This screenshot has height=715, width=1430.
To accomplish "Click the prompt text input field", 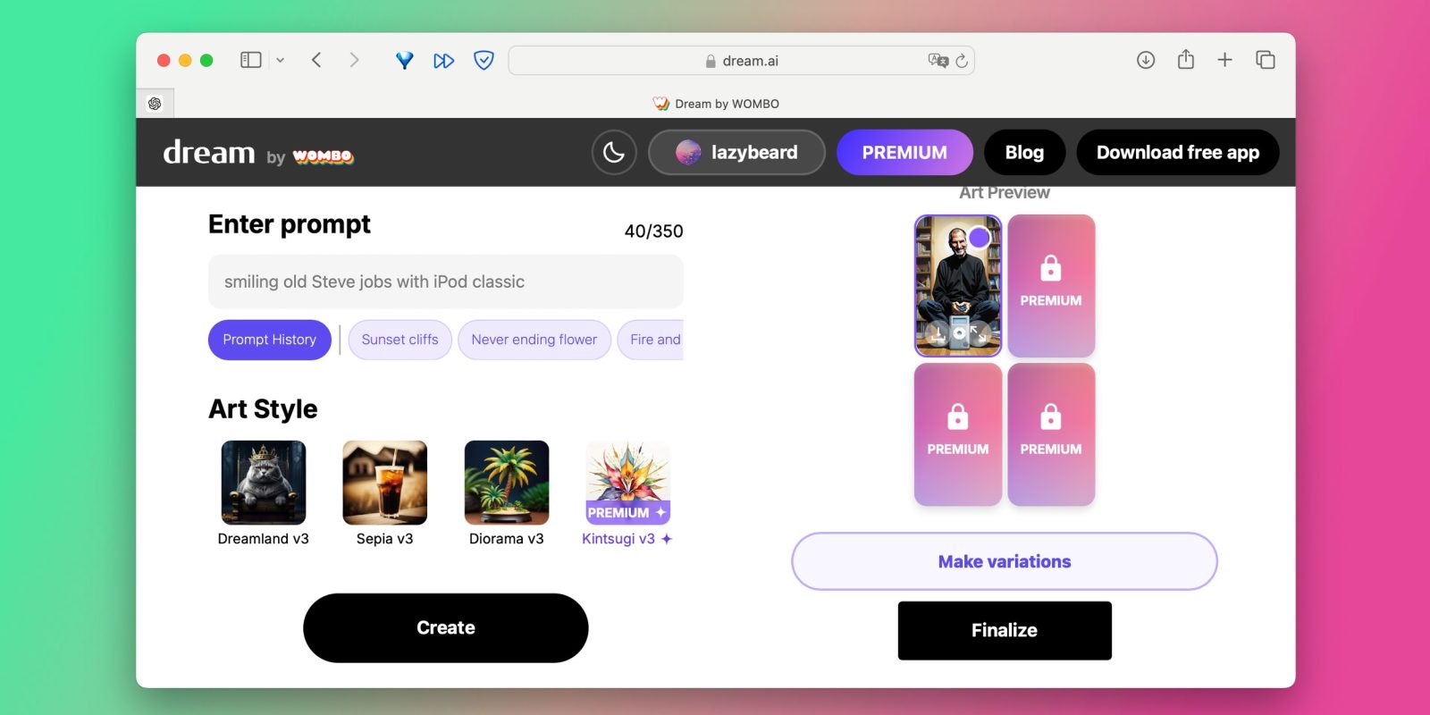I will (445, 282).
